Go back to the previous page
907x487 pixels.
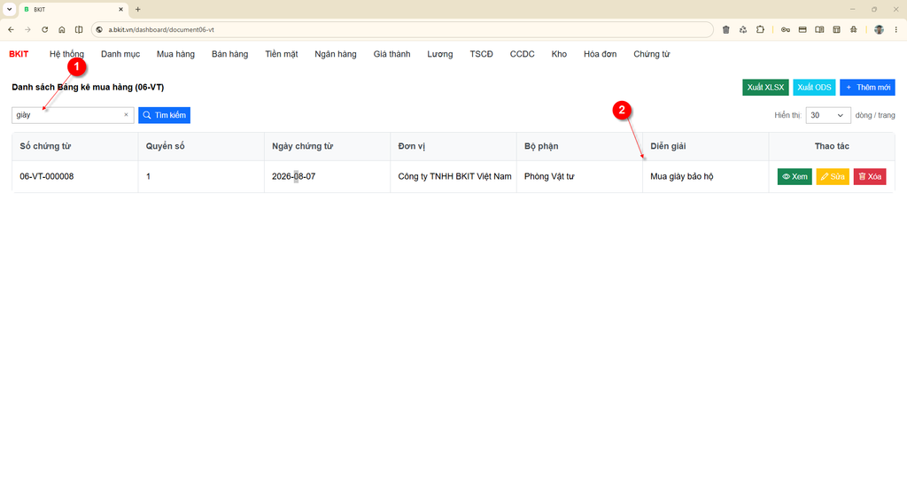(x=11, y=29)
